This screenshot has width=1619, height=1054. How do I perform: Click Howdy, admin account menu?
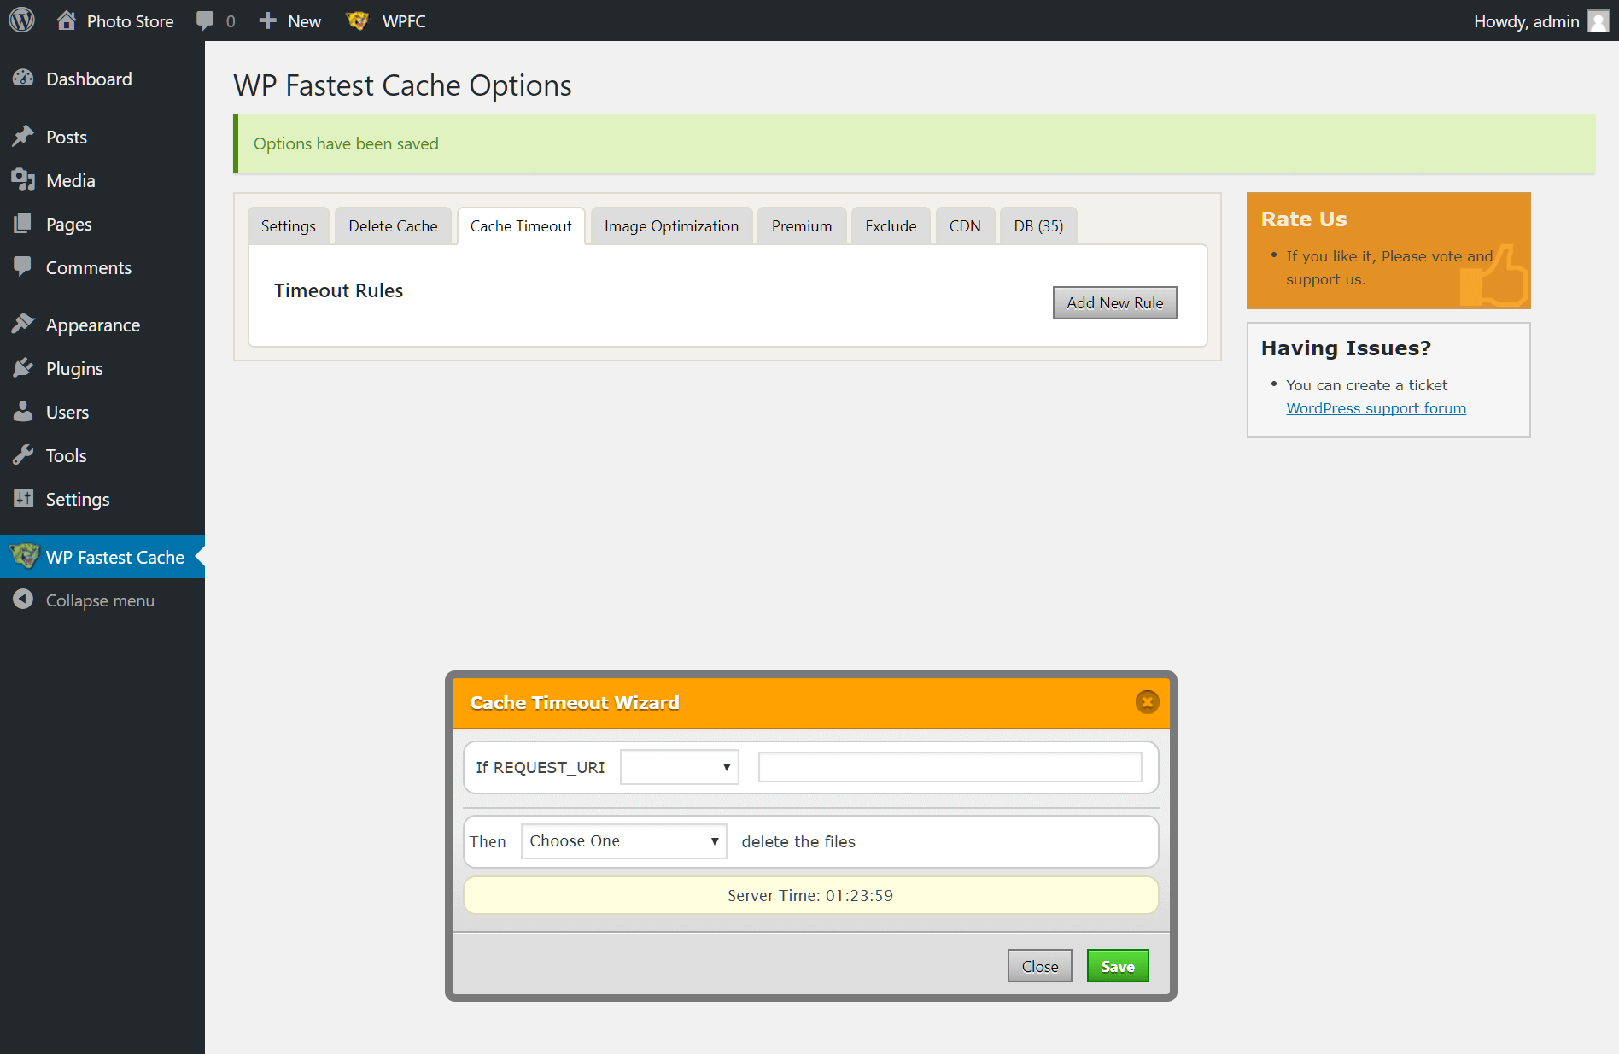(x=1526, y=21)
